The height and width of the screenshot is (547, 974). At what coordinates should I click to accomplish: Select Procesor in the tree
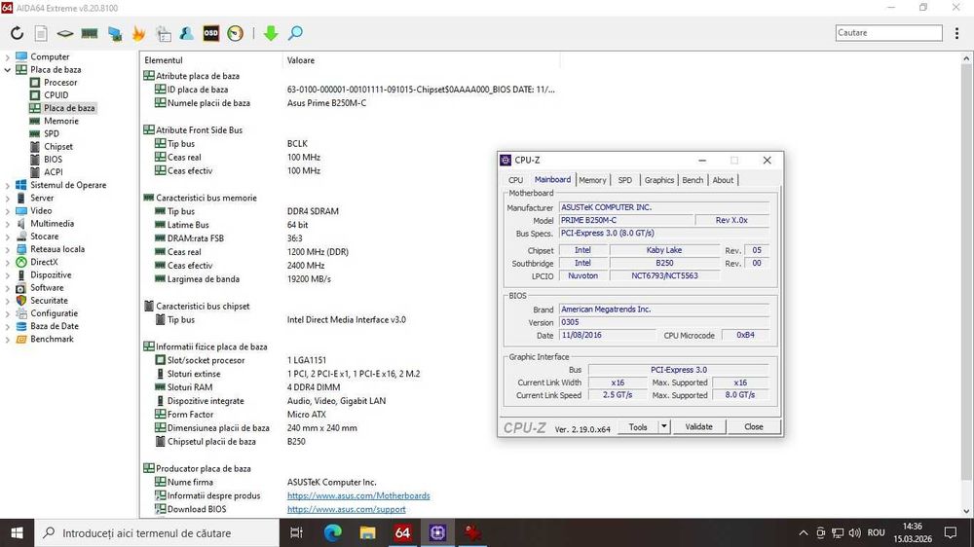(60, 83)
